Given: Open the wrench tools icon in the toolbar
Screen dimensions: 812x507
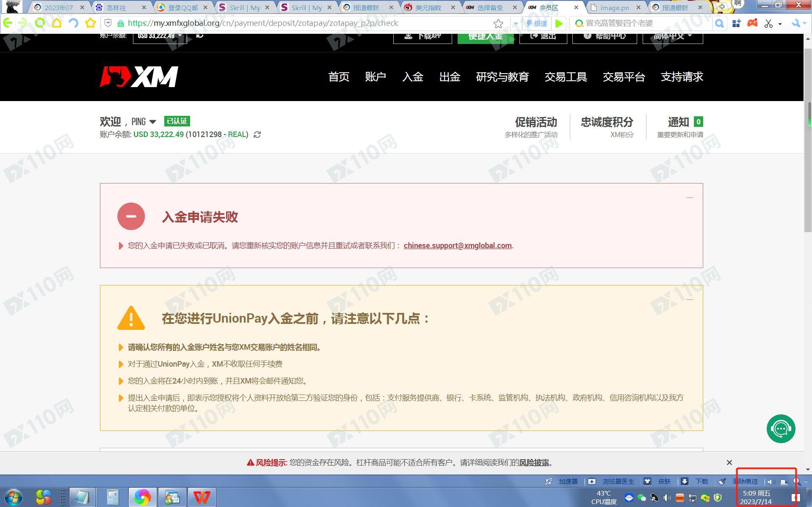Looking at the screenshot, I should point(796,24).
